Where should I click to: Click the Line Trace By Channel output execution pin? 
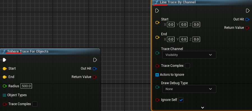point(248,11)
